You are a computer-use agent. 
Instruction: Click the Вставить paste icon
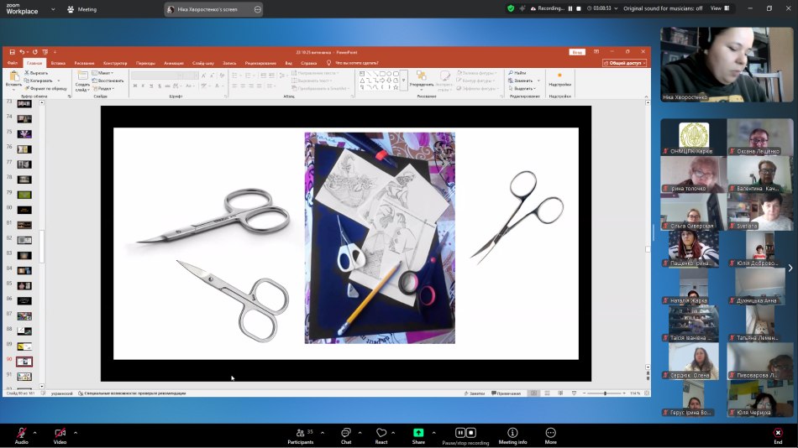tap(13, 79)
